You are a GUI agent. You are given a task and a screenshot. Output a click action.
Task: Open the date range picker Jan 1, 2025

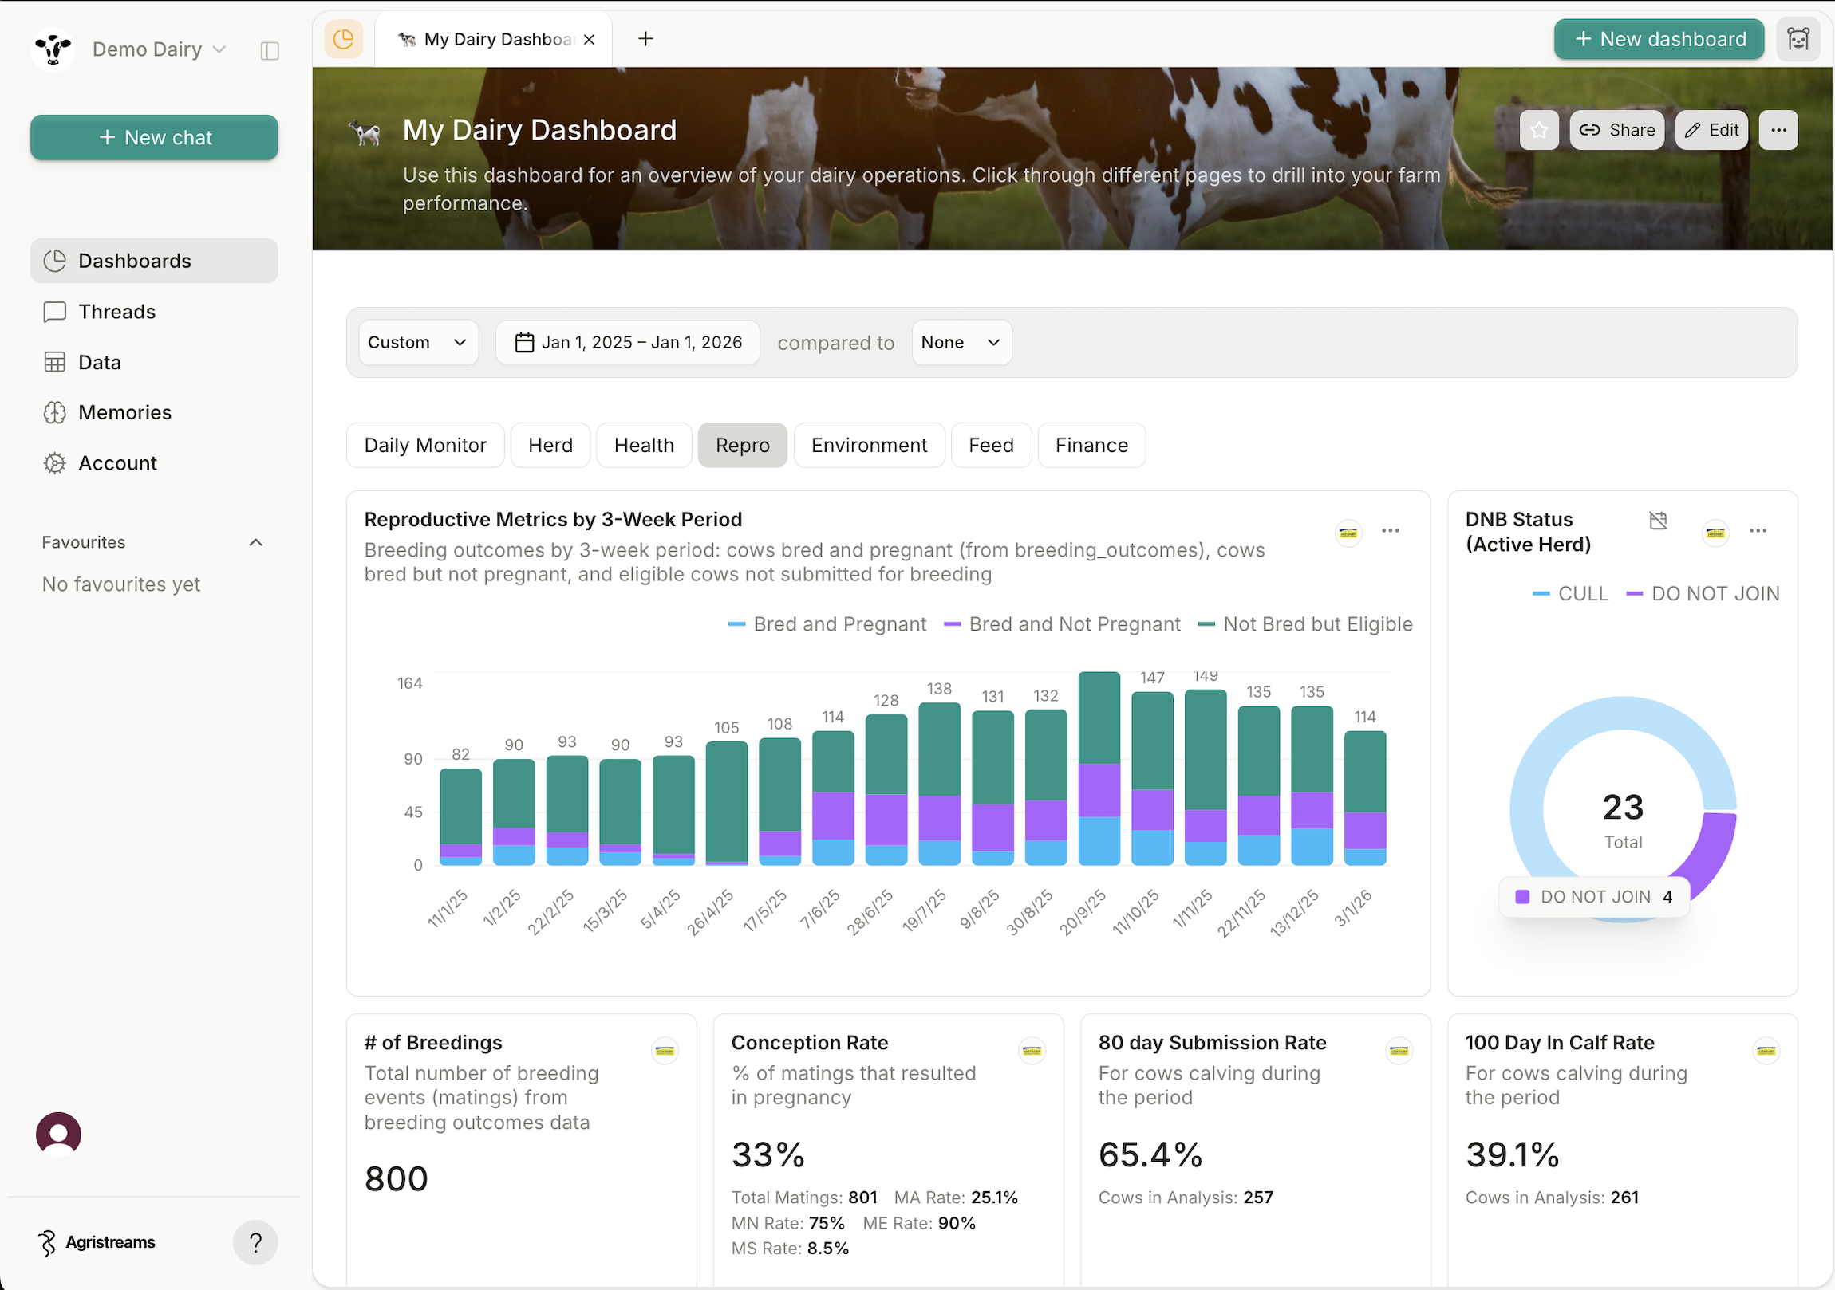[627, 343]
